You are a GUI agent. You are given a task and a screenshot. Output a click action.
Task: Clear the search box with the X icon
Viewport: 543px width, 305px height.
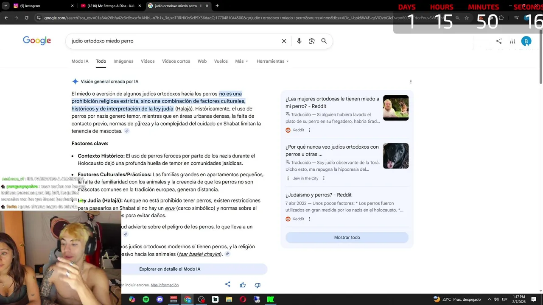pyautogui.click(x=284, y=41)
